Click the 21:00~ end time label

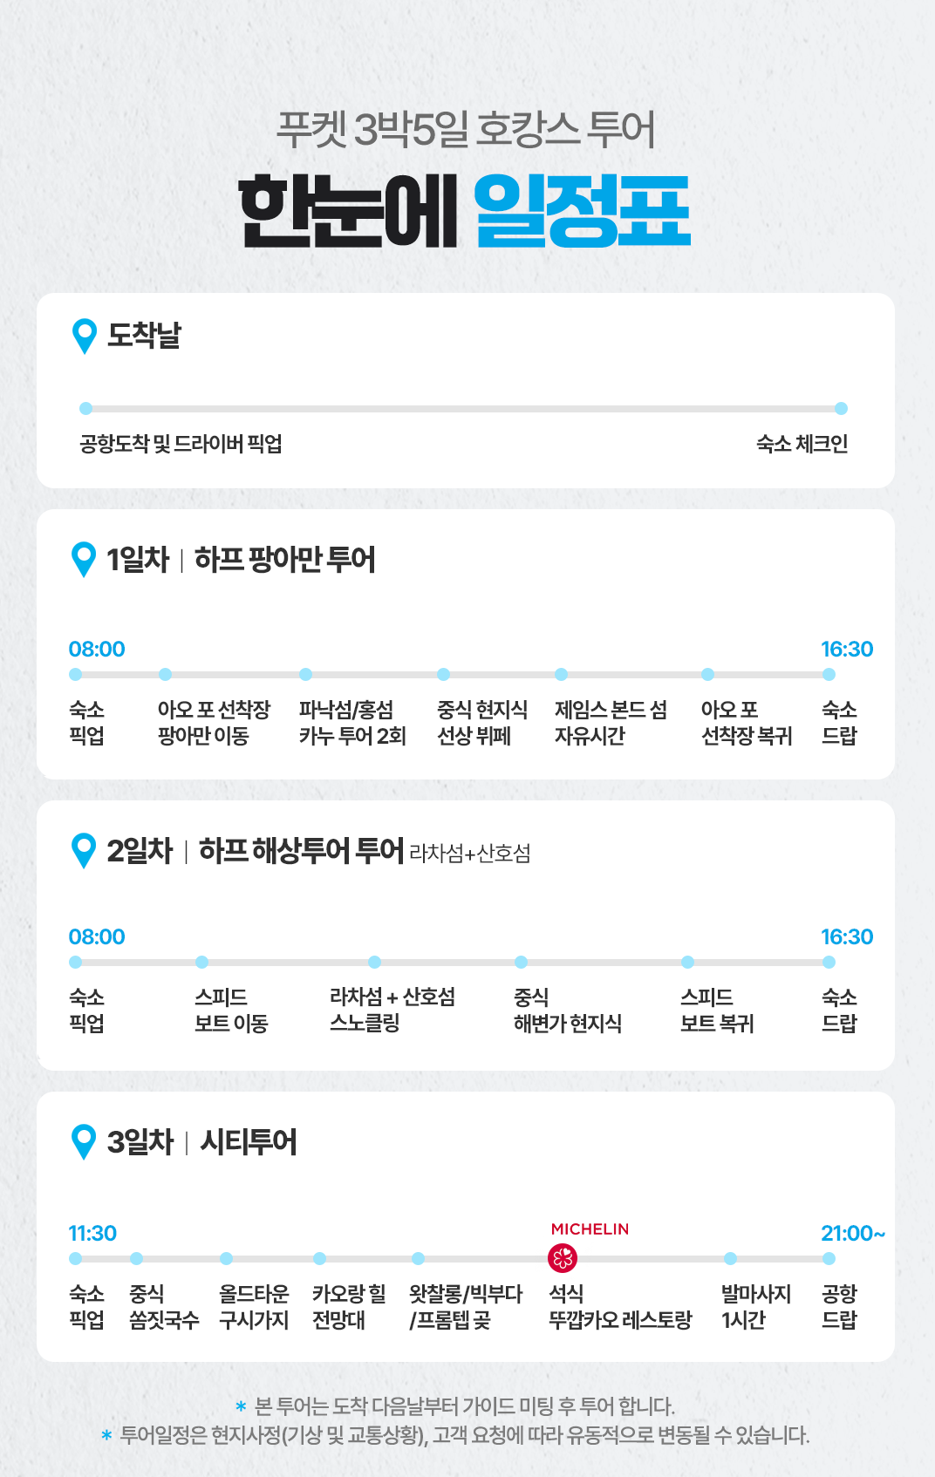click(852, 1233)
